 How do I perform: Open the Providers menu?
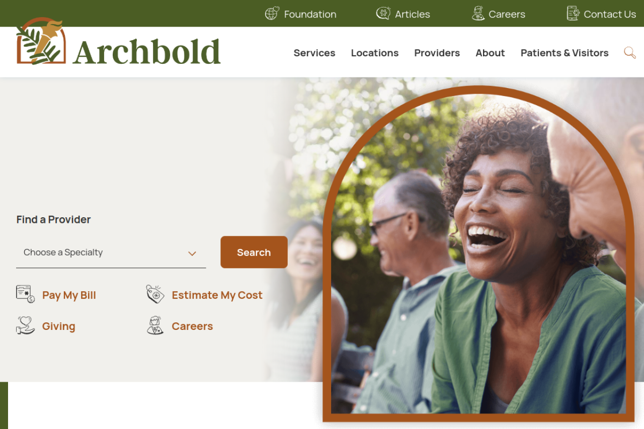(437, 53)
